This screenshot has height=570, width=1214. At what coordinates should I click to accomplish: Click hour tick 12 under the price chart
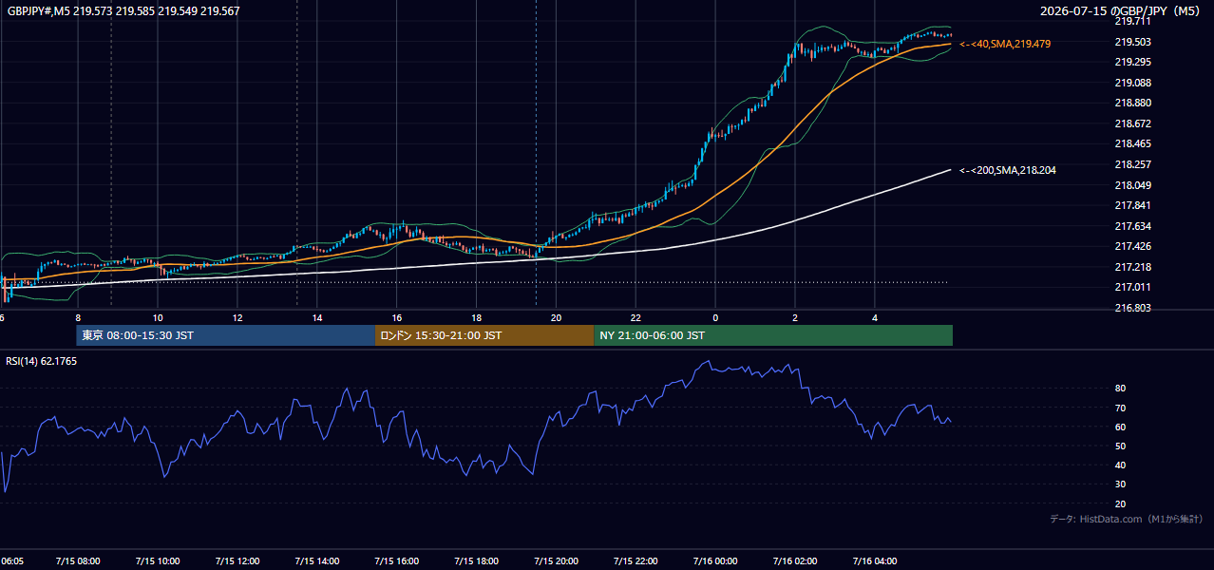pyautogui.click(x=237, y=318)
